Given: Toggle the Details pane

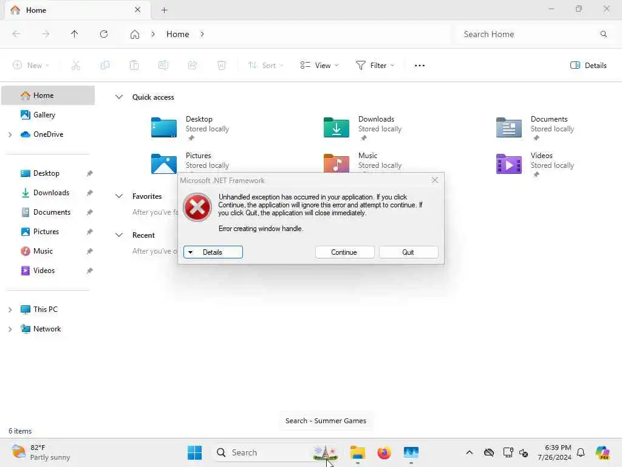Looking at the screenshot, I should pos(588,66).
